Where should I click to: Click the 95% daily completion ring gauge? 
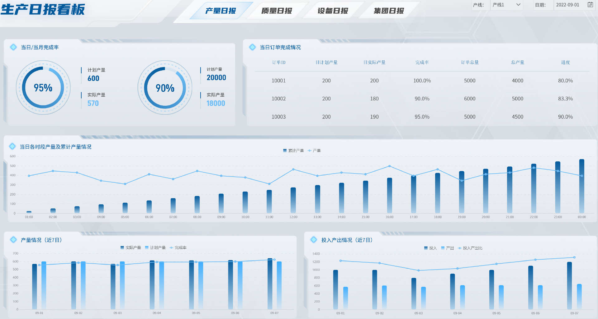tap(43, 88)
